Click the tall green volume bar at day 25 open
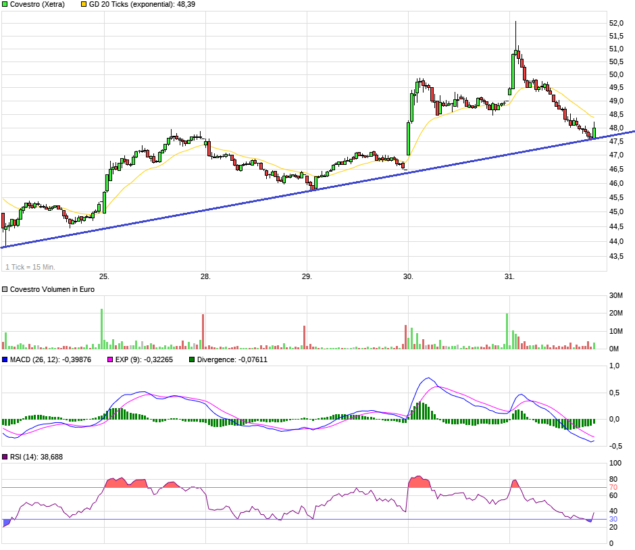The image size is (635, 550). click(101, 329)
